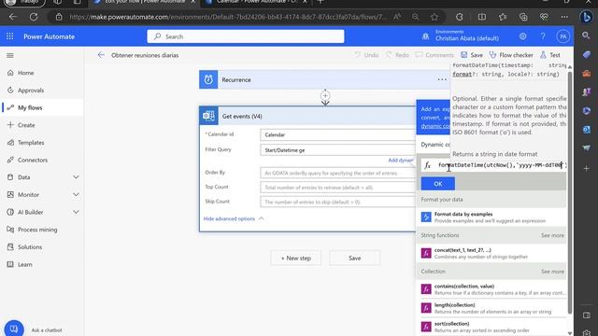Add a tool with the Edge sidebar plus icon
The image size is (598, 336).
click(x=586, y=168)
